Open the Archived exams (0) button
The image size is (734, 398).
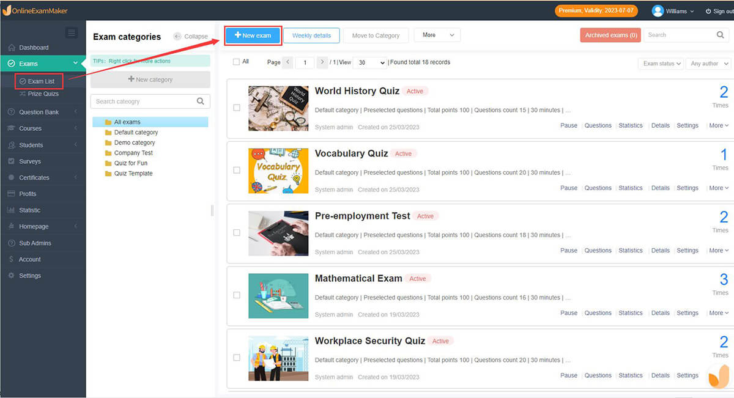(610, 35)
